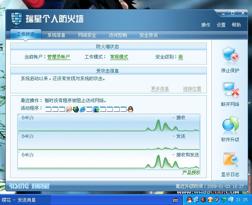This screenshot has height=205, width=252.
Task: Open QQ penguin in the system tray
Action: click(x=189, y=200)
